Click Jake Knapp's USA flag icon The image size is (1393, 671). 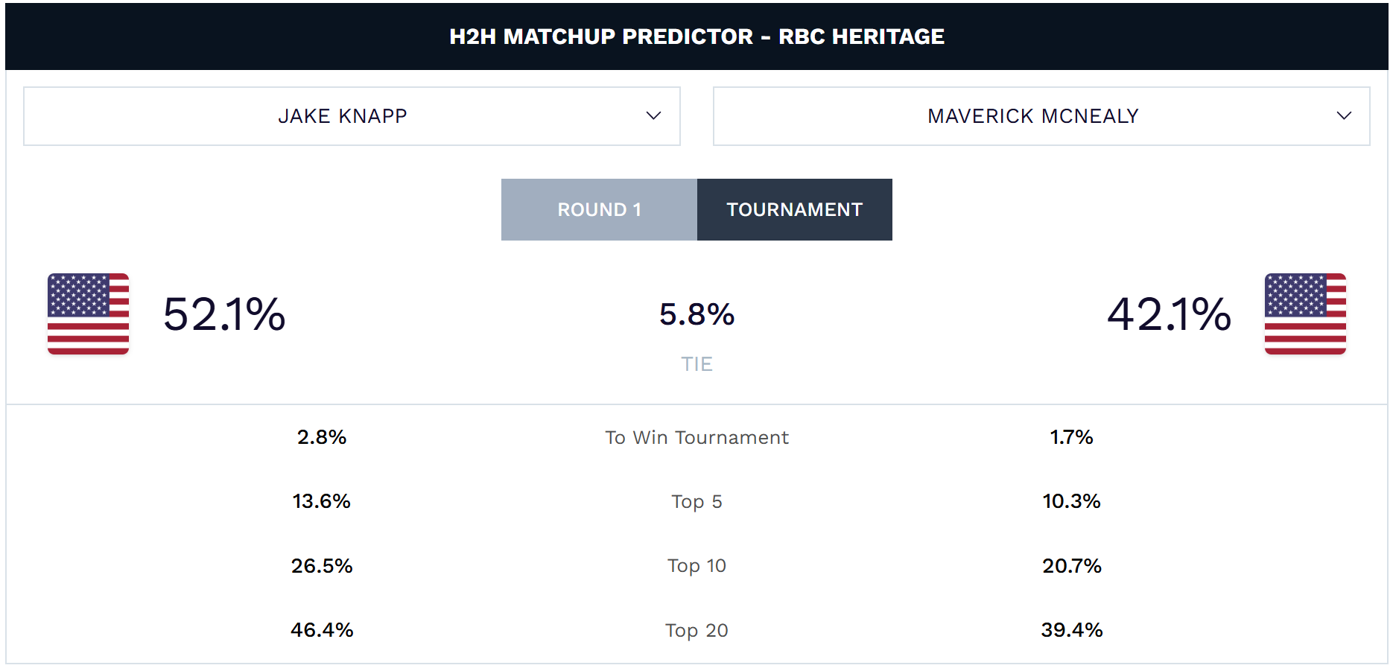click(88, 314)
